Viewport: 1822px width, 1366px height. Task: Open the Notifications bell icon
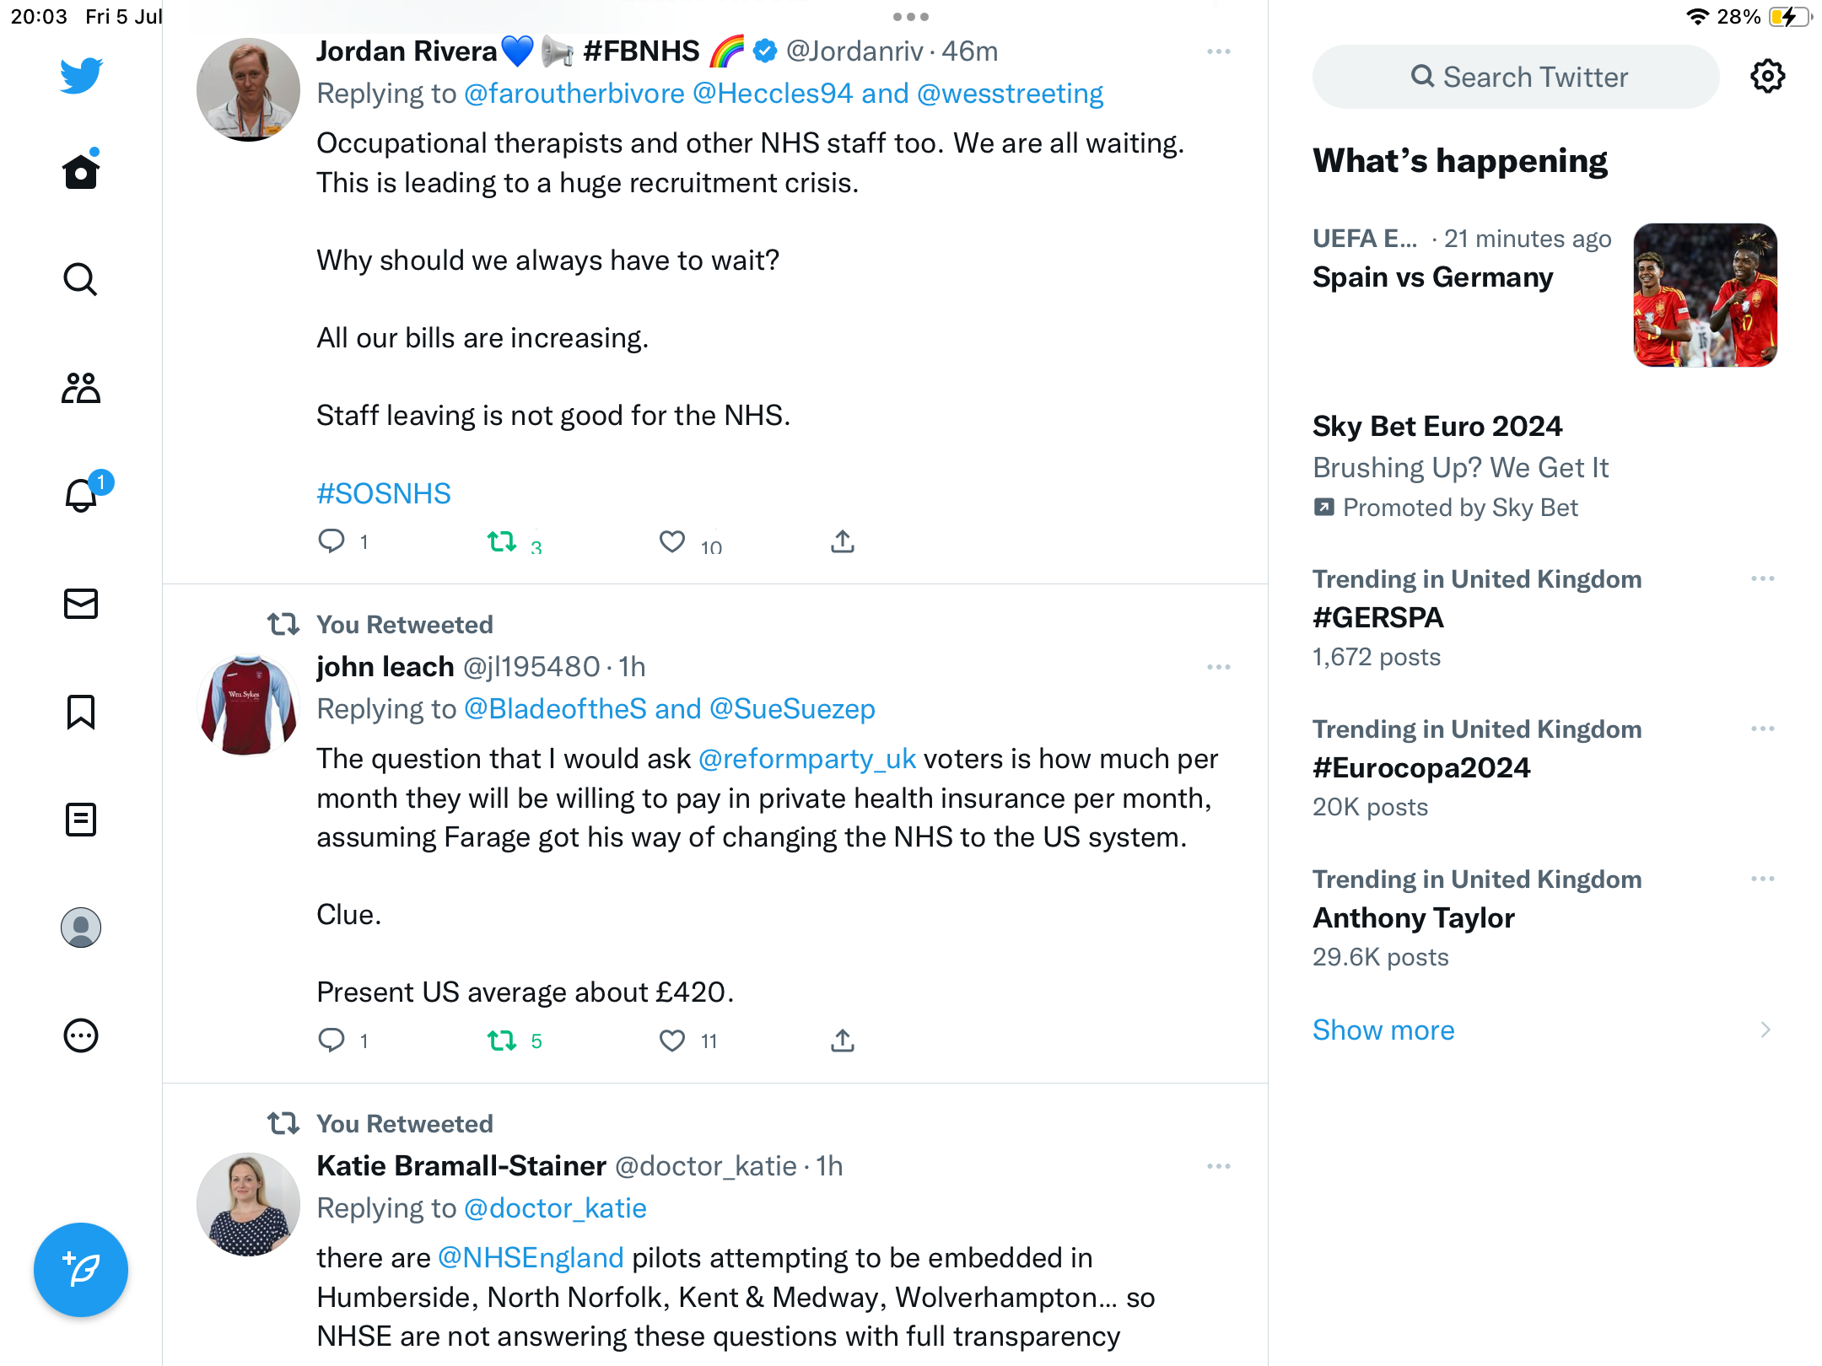(82, 495)
